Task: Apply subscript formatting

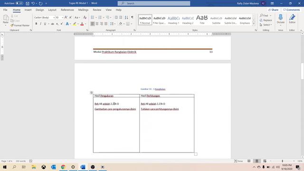Action: click(57, 24)
